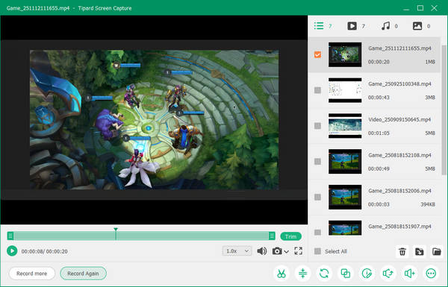Click the 394KB file size text
The width and height of the screenshot is (448, 287).
pos(428,204)
